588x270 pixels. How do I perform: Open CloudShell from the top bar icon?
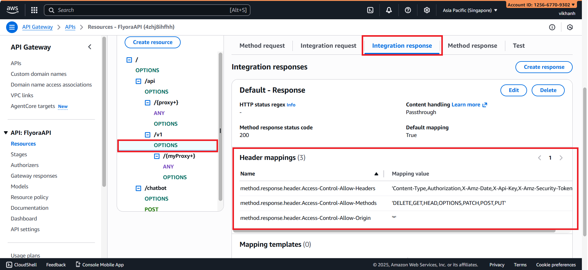pyautogui.click(x=370, y=10)
